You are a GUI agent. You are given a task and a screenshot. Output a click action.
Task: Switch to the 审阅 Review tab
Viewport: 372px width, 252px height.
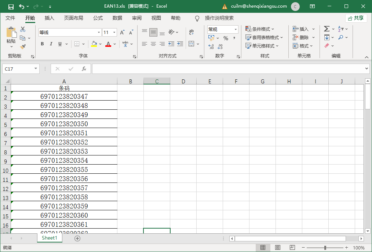[136, 18]
